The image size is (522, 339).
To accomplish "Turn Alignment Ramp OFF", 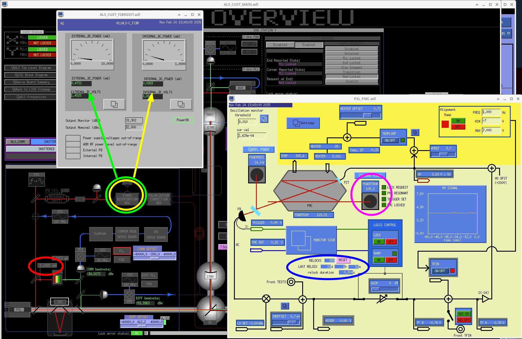I will [x=458, y=127].
